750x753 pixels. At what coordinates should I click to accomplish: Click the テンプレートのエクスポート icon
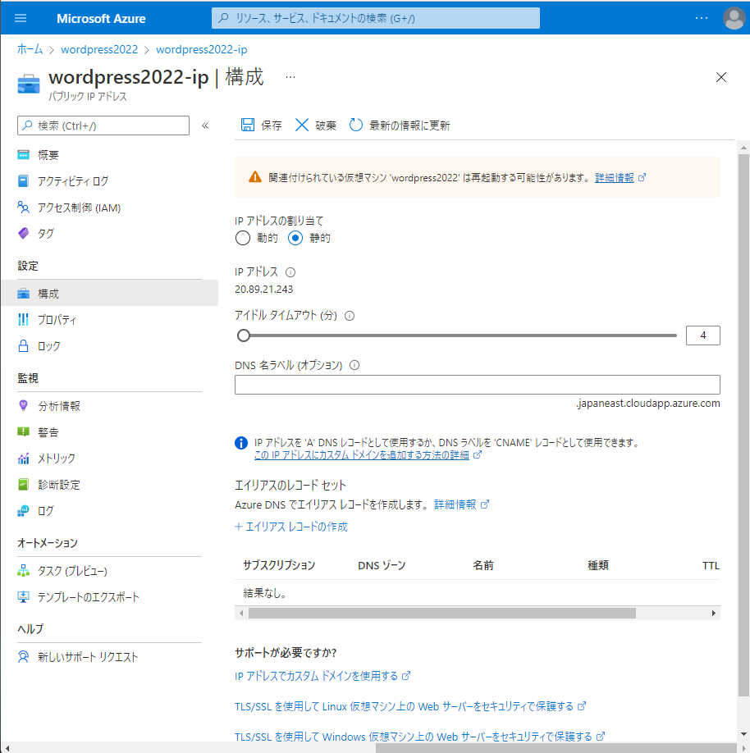(x=23, y=597)
